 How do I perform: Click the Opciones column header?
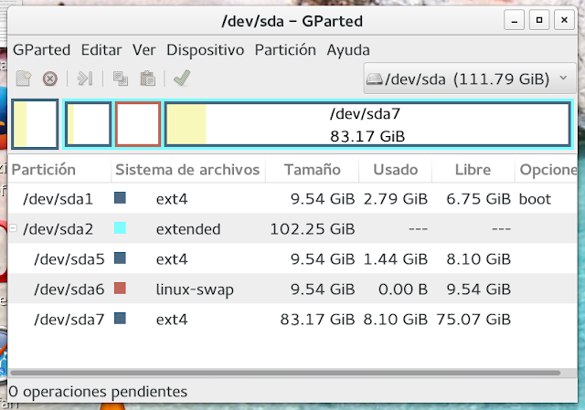[547, 170]
